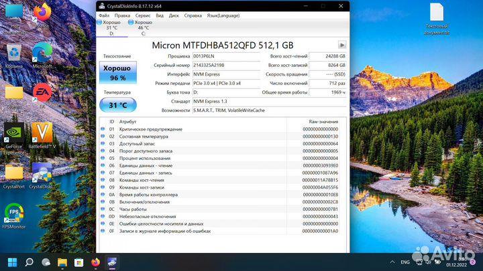483x271 pixels.
Task: Select row Ошибки целостности носителя и данных
Action: pyautogui.click(x=219, y=223)
